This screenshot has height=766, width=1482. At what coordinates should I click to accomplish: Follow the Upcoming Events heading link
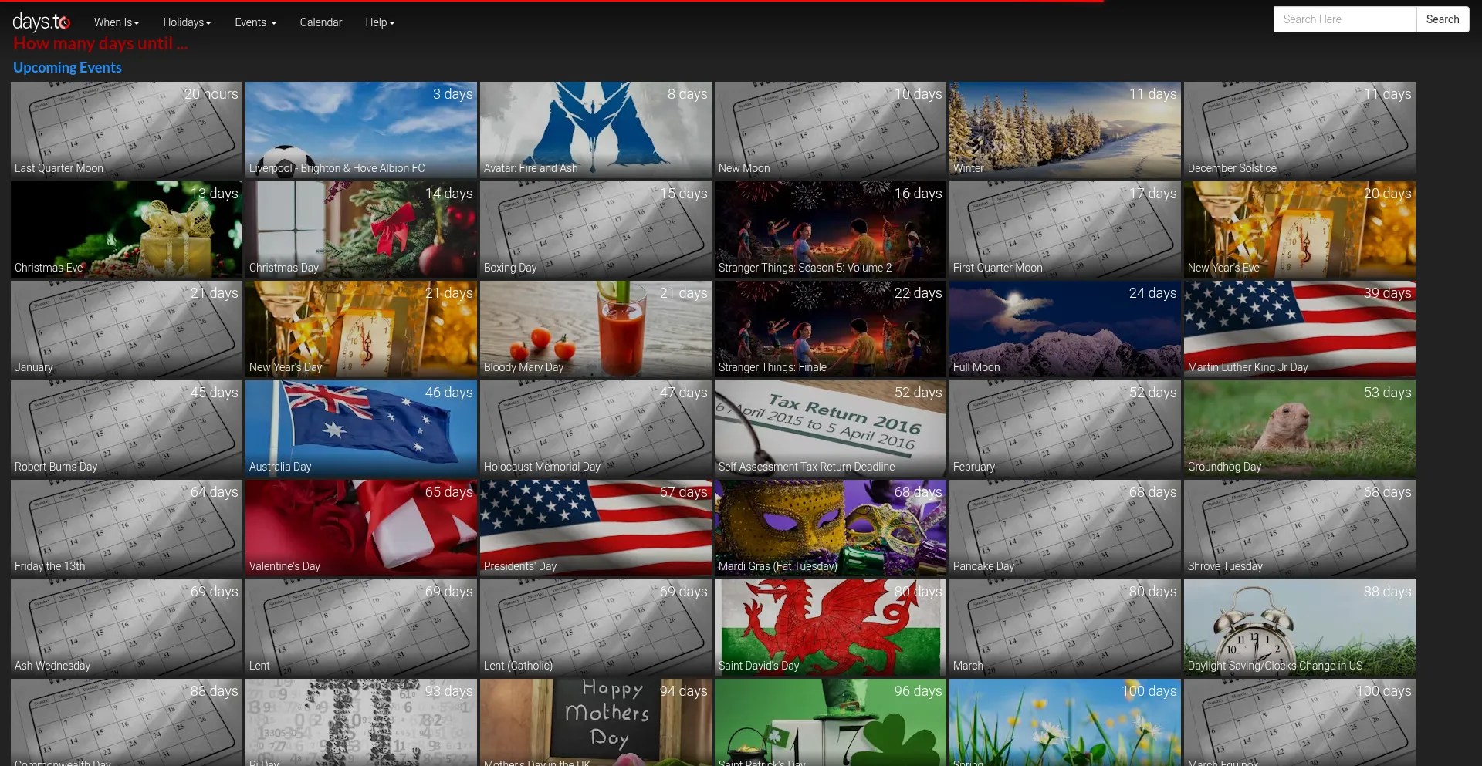pos(67,67)
